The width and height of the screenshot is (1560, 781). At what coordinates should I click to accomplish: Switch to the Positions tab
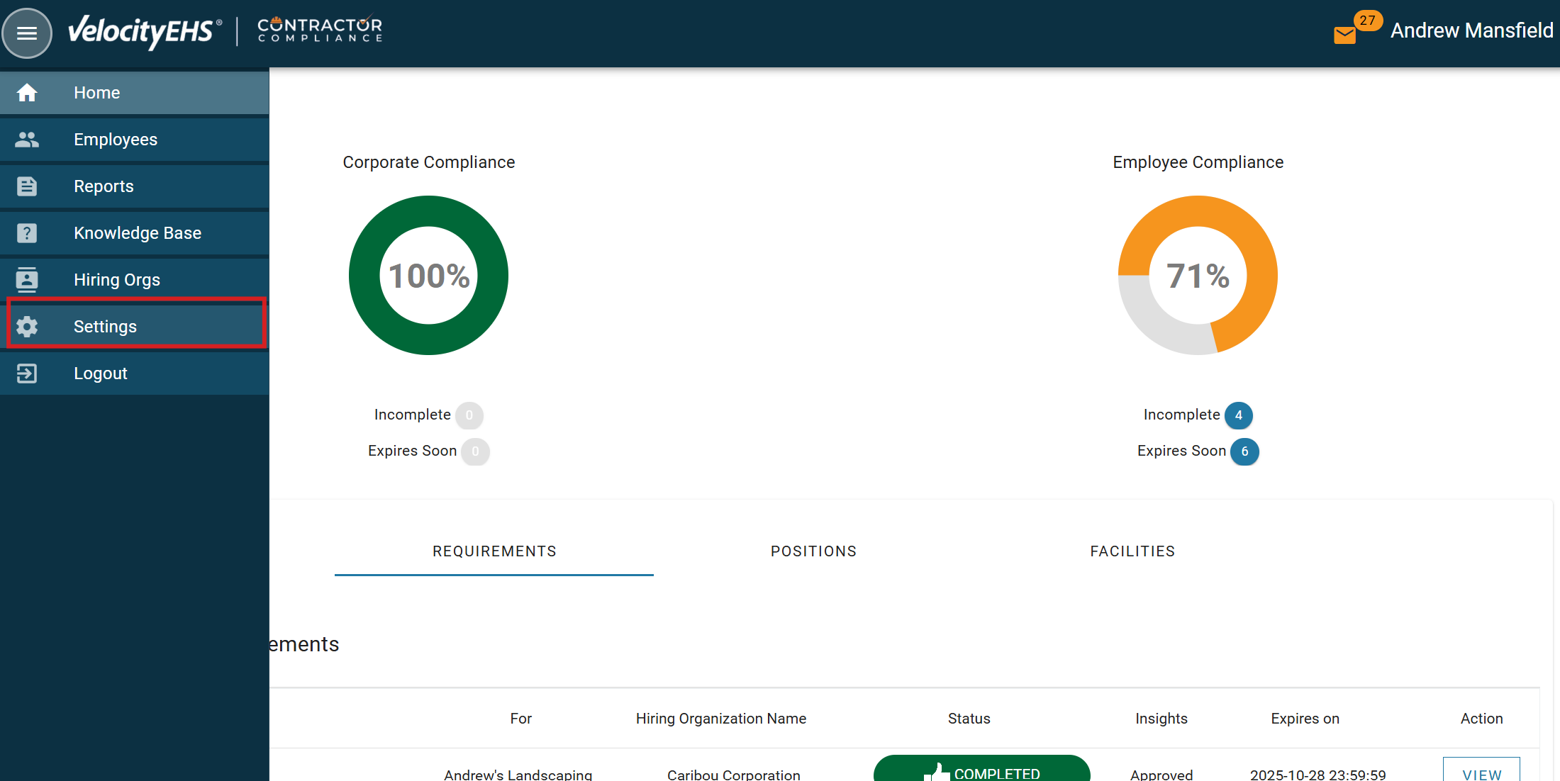813,551
